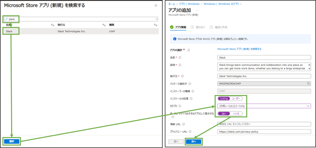Click the info icon beside パッケージ識別子
The width and height of the screenshot is (316, 148).
point(190,84)
